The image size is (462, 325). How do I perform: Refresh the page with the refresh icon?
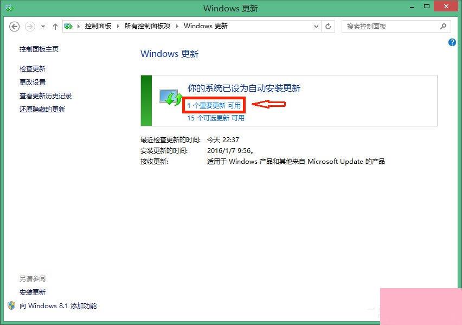pos(328,27)
